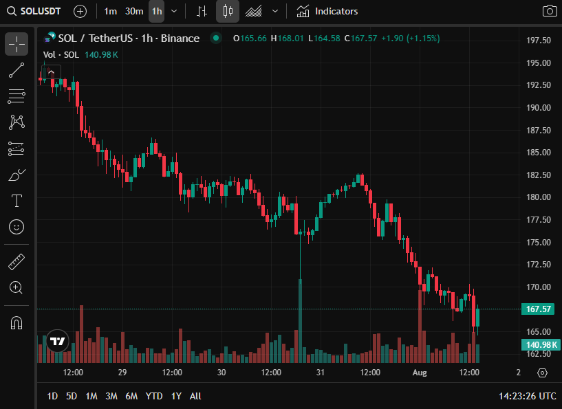Viewport: 562px width, 409px height.
Task: Select the Area chart style icon
Action: point(253,12)
